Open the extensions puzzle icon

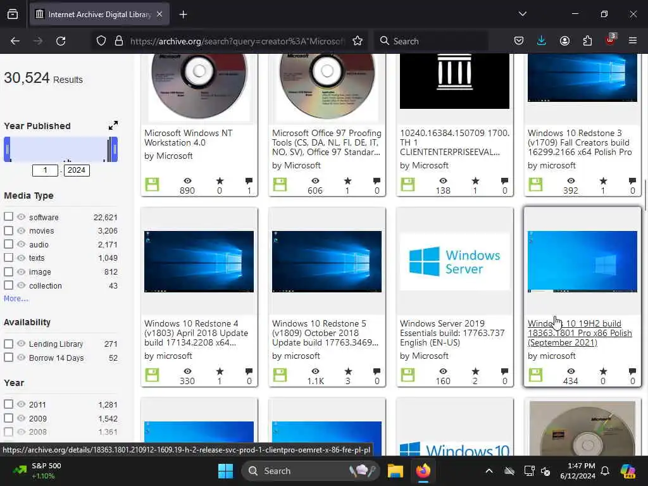tap(587, 40)
